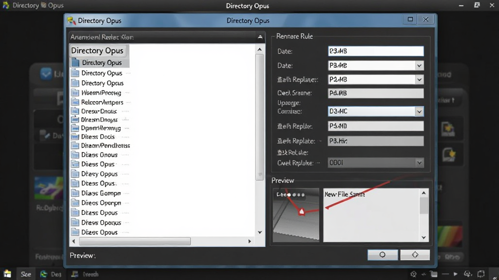This screenshot has height=280, width=499.
Task: Click the lower starred folder icon in the background window
Action: [449, 155]
